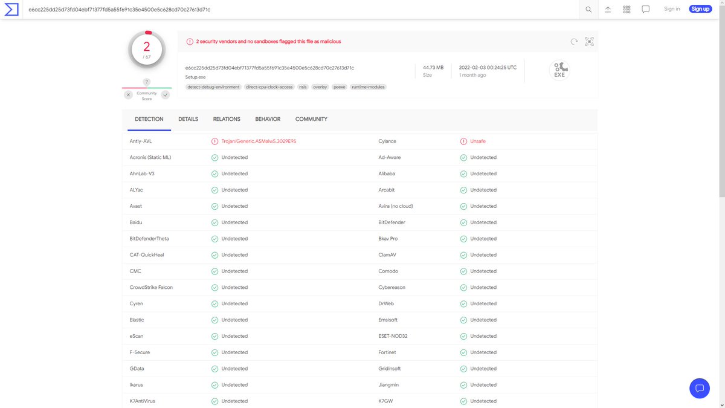Click the Avast undetected check icon
This screenshot has width=725, height=408.
pyautogui.click(x=214, y=206)
